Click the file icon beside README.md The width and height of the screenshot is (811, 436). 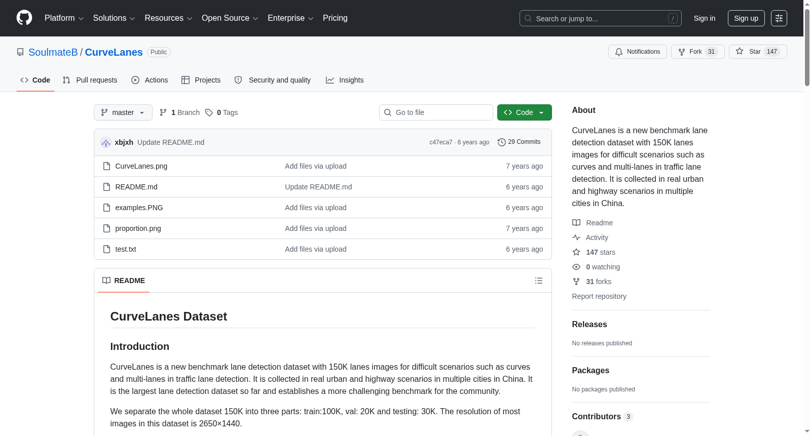(x=106, y=187)
